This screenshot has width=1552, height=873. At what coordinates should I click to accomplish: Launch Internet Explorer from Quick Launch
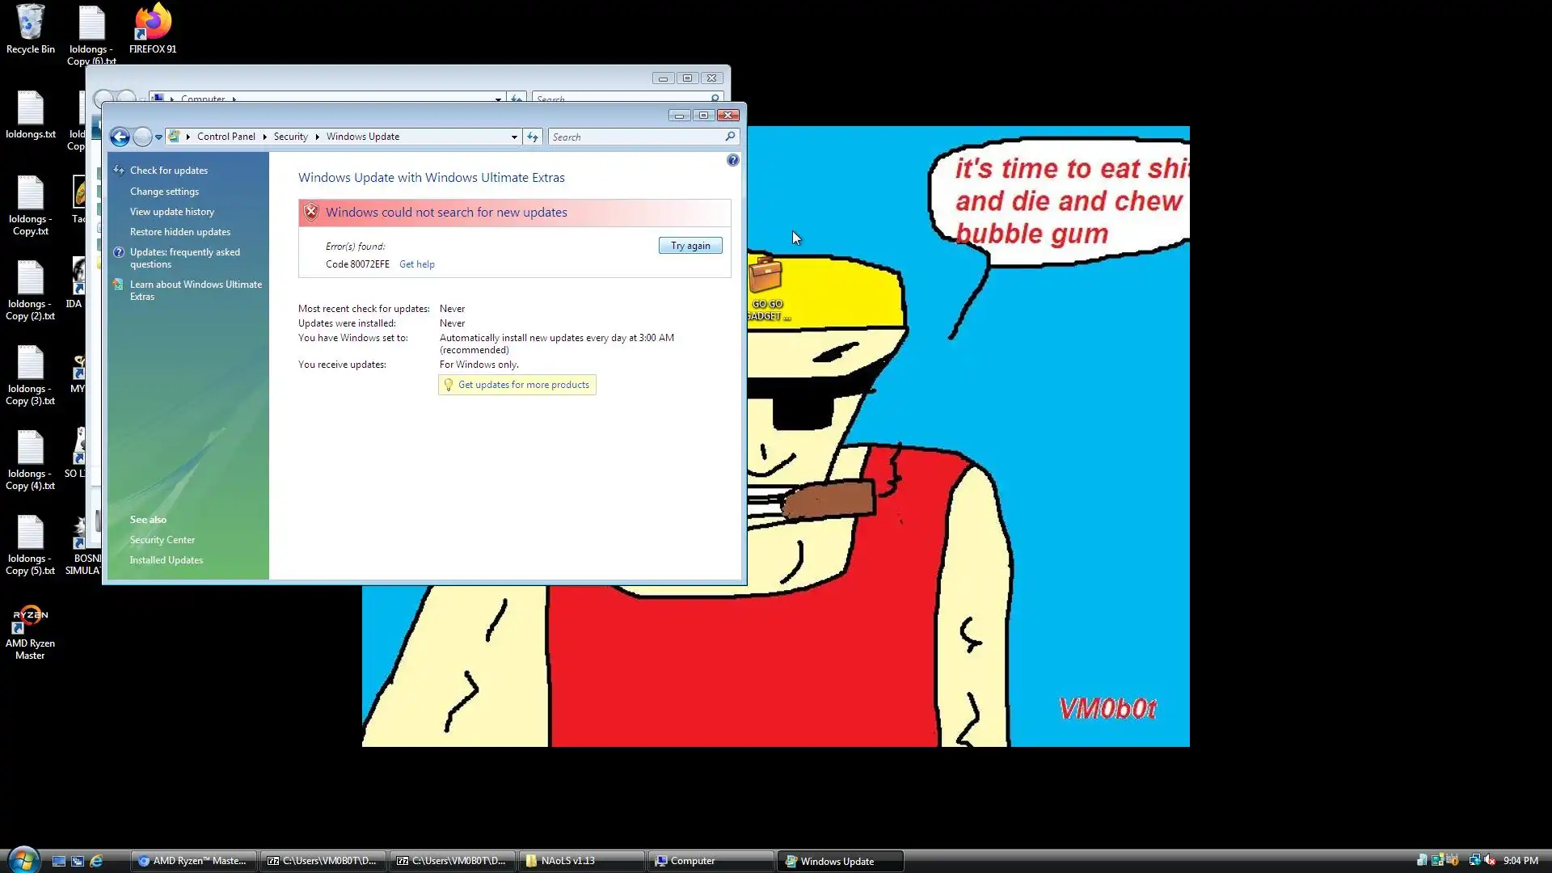click(x=96, y=861)
